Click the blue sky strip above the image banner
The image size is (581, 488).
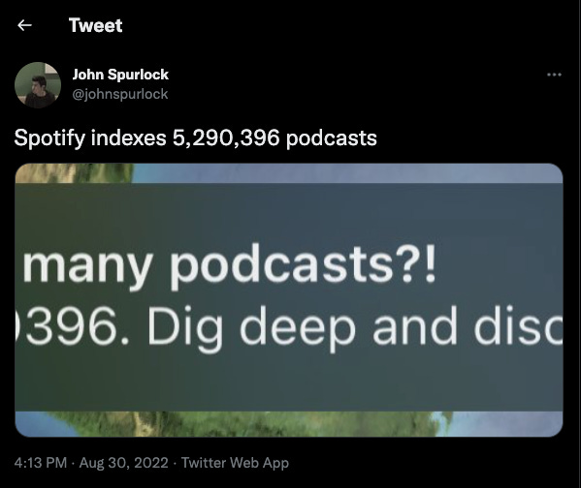pos(346,173)
